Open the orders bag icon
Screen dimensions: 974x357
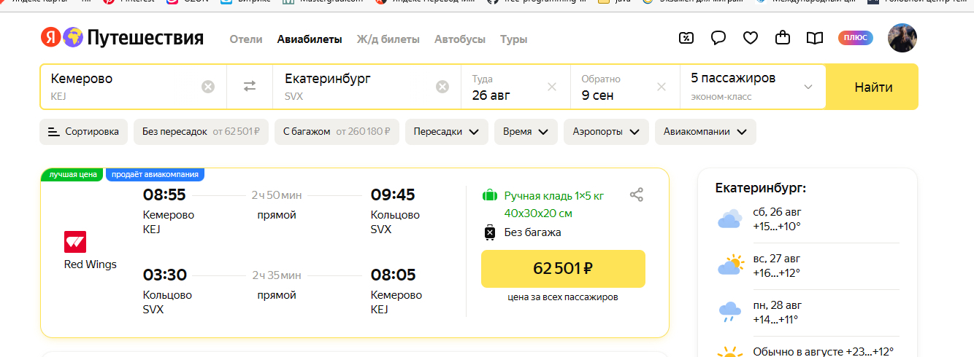click(783, 38)
